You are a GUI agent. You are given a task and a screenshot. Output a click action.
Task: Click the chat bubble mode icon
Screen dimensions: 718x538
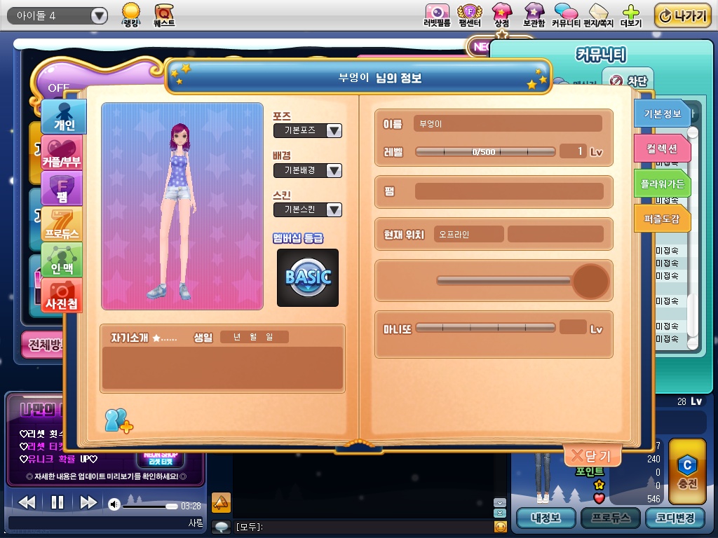pos(221,527)
